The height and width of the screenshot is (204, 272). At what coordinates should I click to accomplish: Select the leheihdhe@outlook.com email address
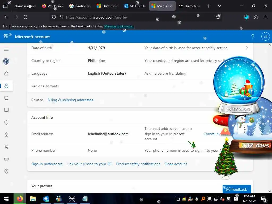pyautogui.click(x=108, y=134)
